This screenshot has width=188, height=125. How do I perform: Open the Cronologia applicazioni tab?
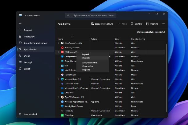pyautogui.click(x=36, y=43)
